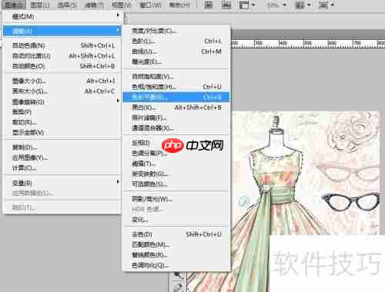Click the highlighted 调整(A) menu entry
Screen dimensions: 385x292
point(62,32)
